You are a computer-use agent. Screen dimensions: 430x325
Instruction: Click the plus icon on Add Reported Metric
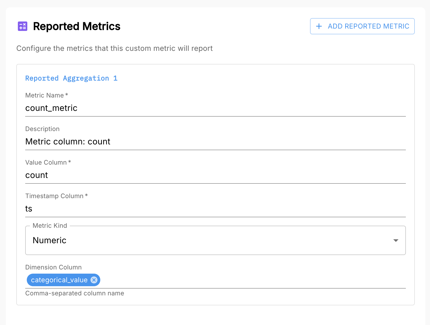(319, 26)
